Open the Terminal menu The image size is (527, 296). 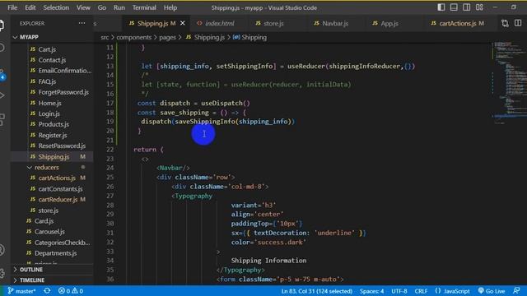pos(144,7)
